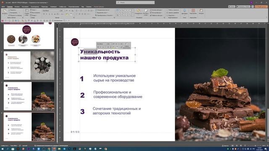Toggle text Shadow in the ribbon Font group
The height and width of the screenshot is (151, 269).
click(52, 14)
